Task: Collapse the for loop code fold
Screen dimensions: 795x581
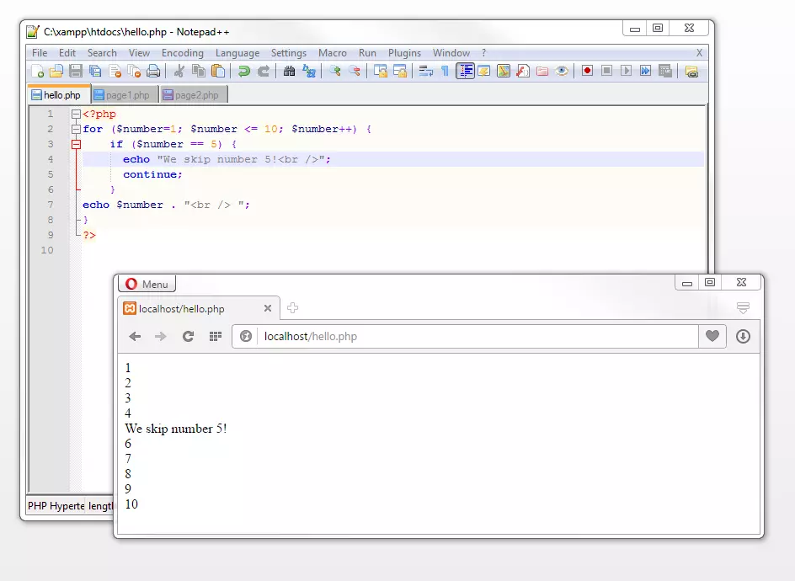Action: tap(77, 128)
